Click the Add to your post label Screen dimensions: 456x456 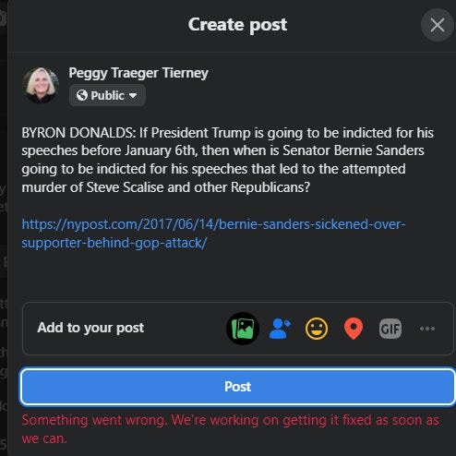pos(90,328)
